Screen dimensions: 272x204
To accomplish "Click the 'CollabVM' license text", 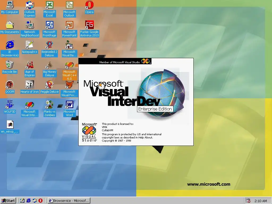I will pos(107,130).
